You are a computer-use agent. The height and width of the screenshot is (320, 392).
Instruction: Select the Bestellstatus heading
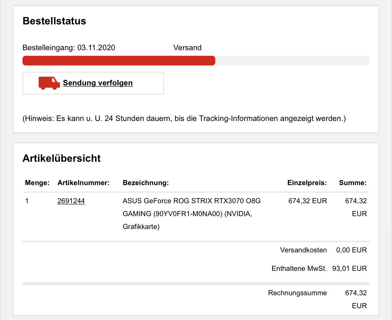pos(54,21)
